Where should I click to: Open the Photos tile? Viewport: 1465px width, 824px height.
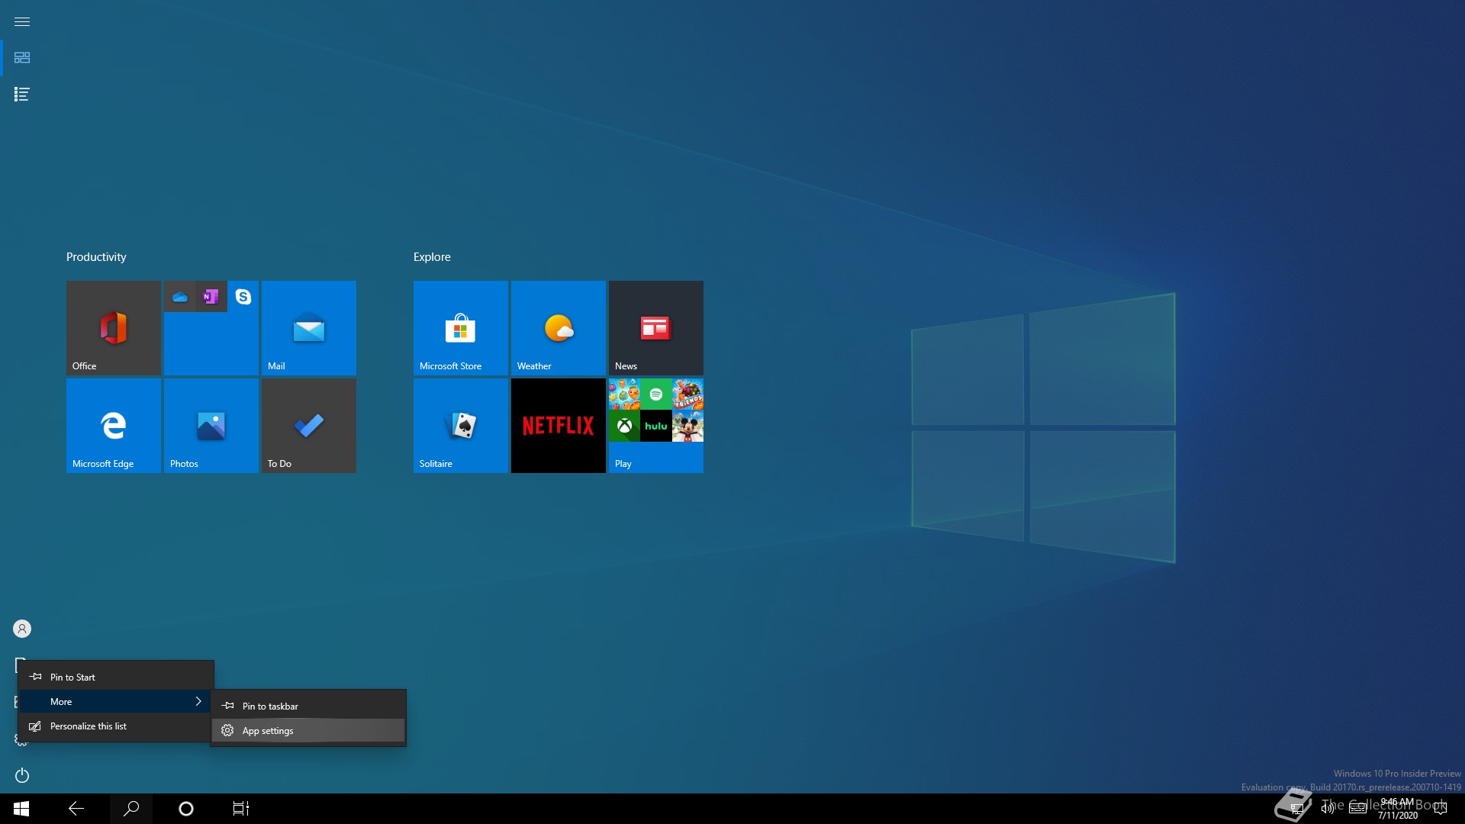coord(211,426)
